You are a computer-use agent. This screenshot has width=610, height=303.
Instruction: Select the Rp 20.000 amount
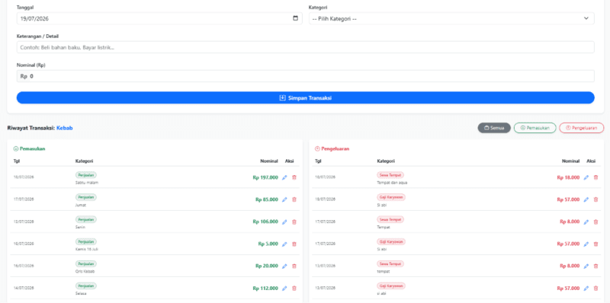point(267,266)
